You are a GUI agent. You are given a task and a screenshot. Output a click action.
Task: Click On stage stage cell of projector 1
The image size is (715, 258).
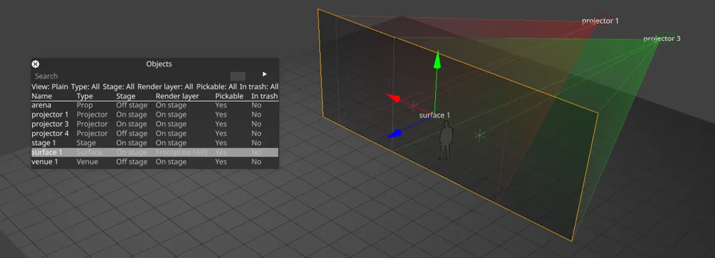tap(131, 114)
